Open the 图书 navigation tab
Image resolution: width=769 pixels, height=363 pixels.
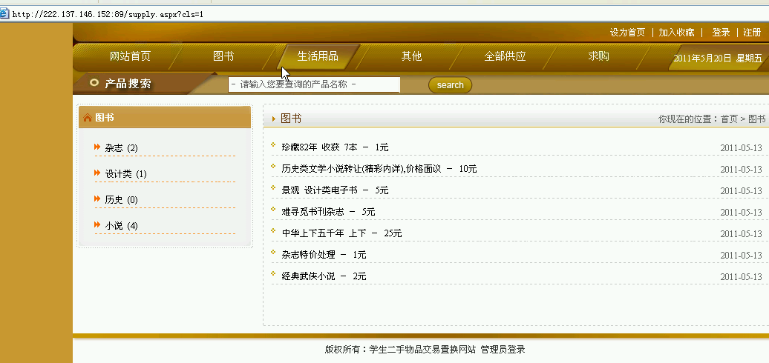(223, 56)
